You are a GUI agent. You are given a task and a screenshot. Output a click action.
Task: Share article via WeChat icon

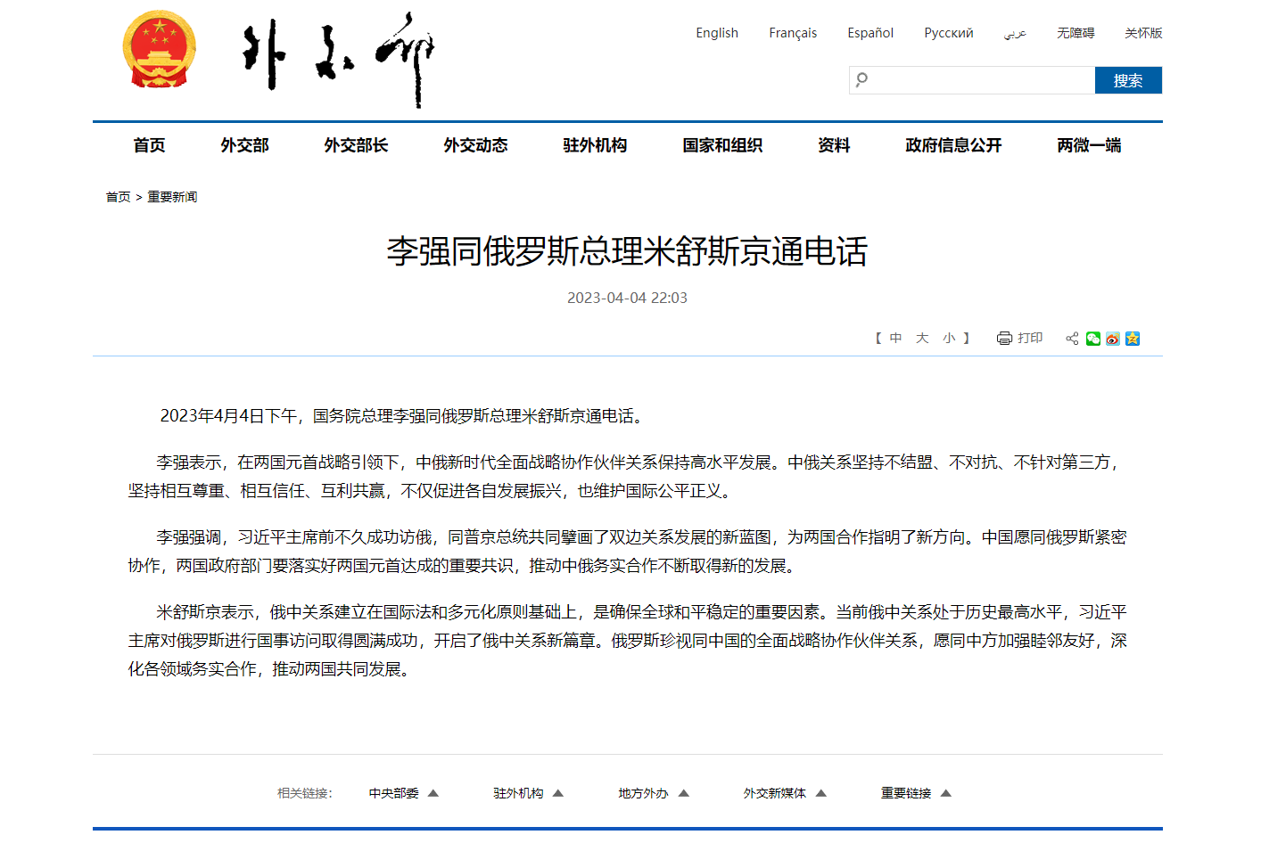1092,339
